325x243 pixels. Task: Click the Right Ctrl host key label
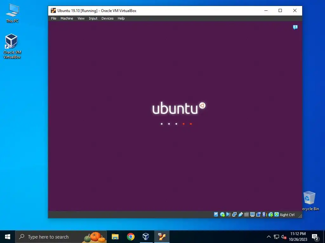click(287, 215)
